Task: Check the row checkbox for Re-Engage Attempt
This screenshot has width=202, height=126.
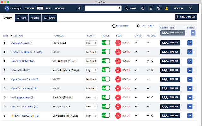Action: 194,97
